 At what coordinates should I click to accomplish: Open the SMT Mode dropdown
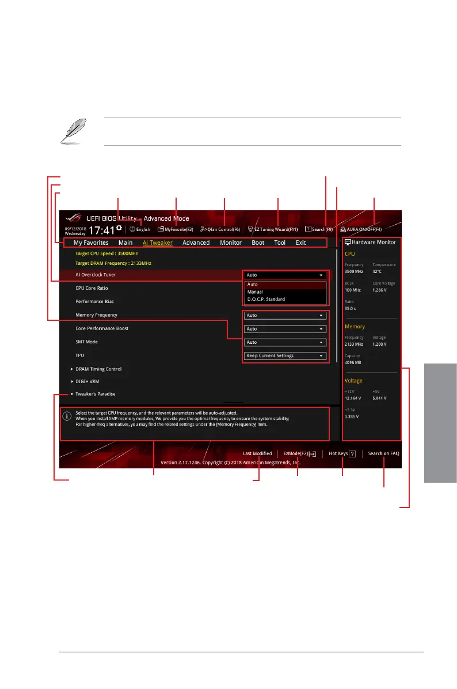click(285, 342)
